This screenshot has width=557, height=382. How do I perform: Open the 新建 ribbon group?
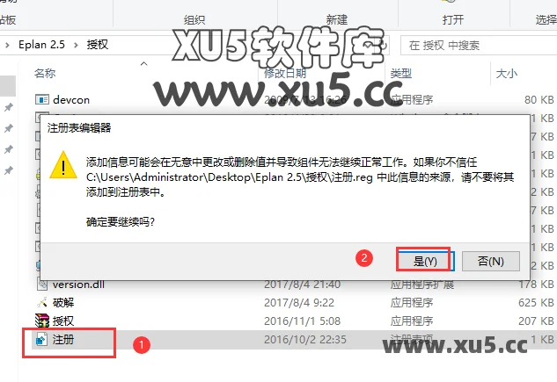337,19
